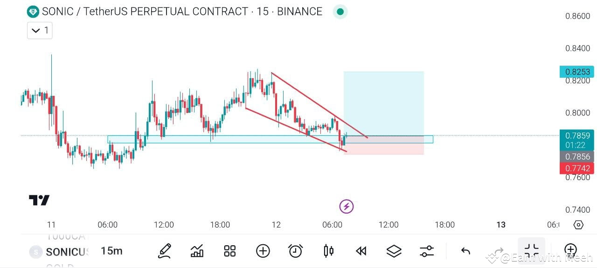The image size is (597, 268).
Task: Tap the undo arrow button
Action: click(465, 251)
